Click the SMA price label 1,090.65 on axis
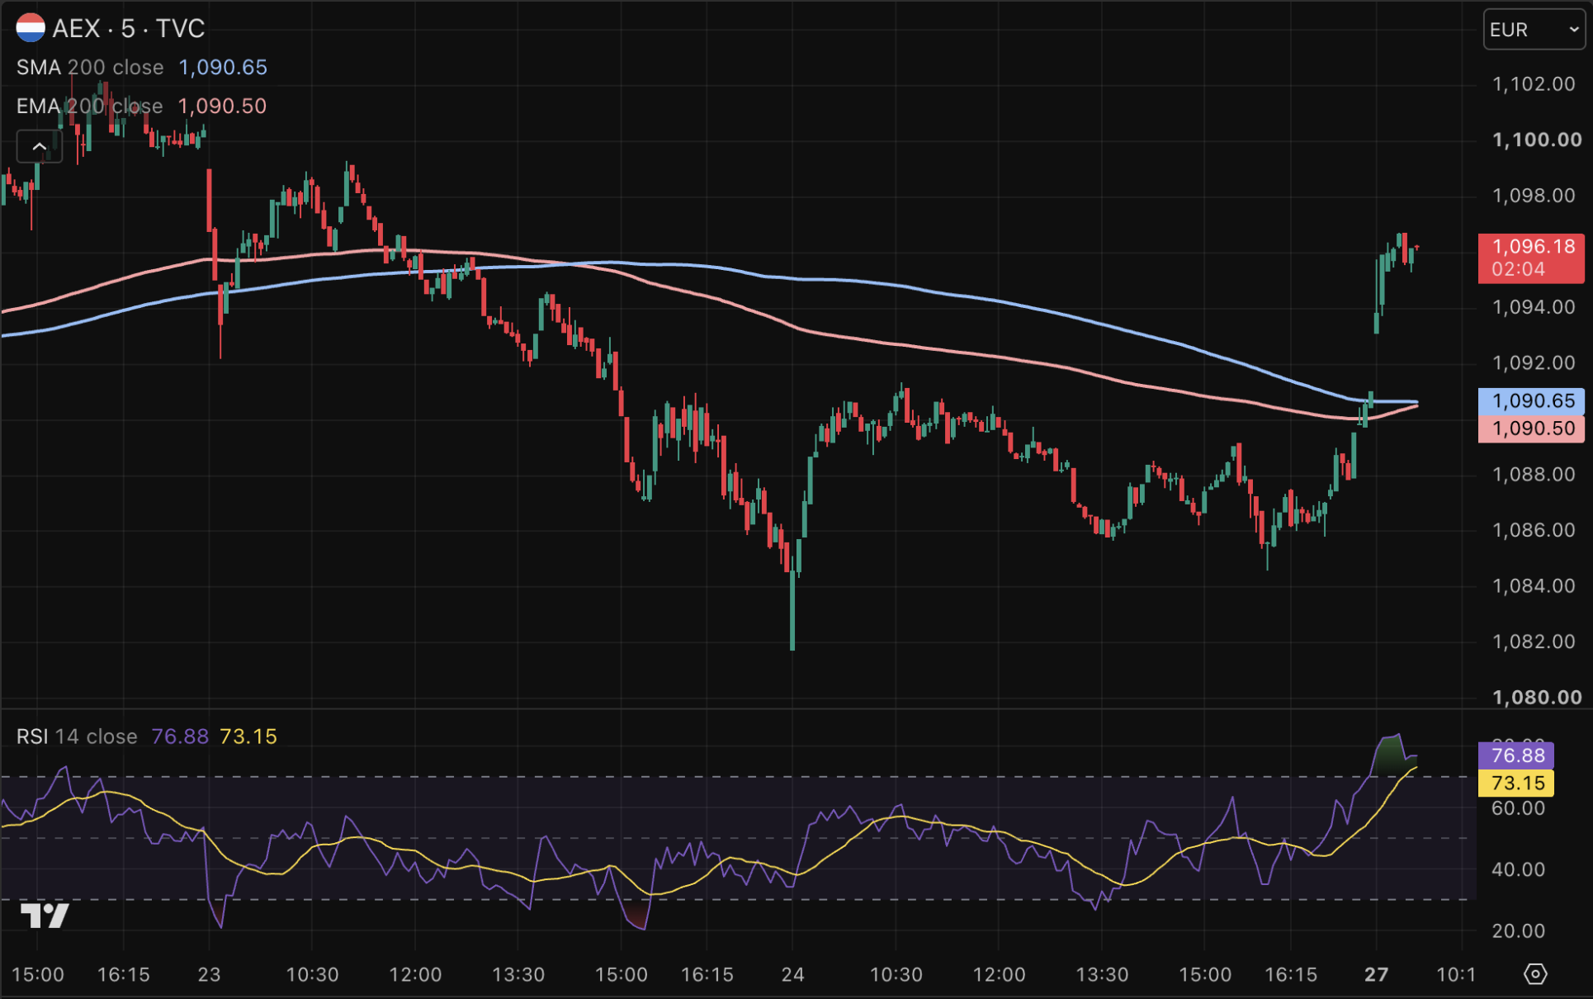1593x999 pixels. coord(1531,401)
